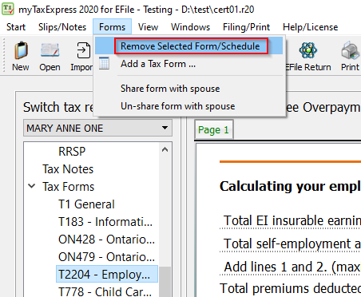This screenshot has width=361, height=297.
Task: Click the Import arrow-document icon
Action: tap(83, 50)
